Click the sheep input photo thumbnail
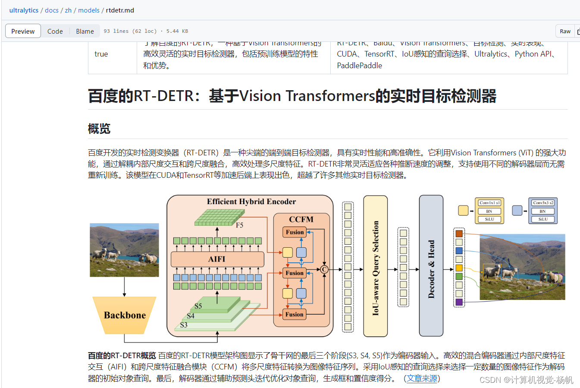This screenshot has height=388, width=580. tap(124, 250)
